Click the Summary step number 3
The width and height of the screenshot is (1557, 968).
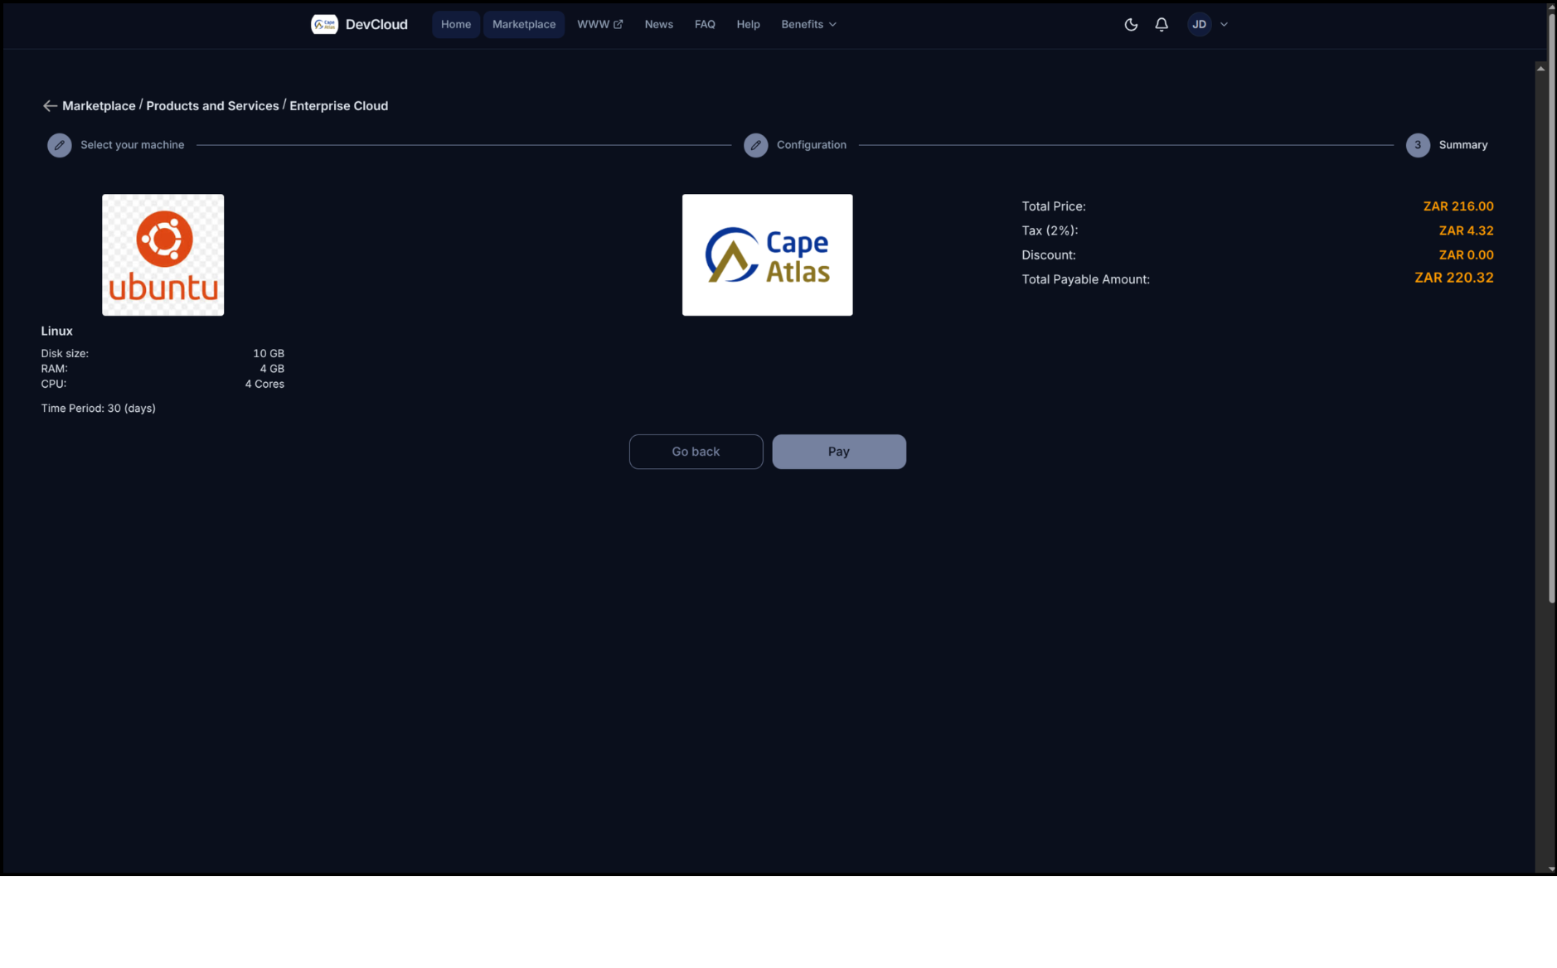click(x=1418, y=145)
